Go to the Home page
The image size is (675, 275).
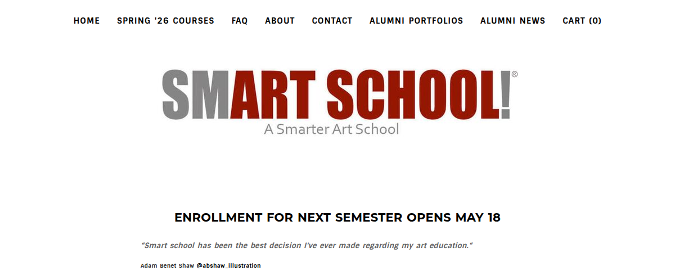tap(87, 21)
